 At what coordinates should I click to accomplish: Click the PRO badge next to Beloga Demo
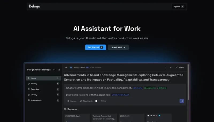click(87, 67)
